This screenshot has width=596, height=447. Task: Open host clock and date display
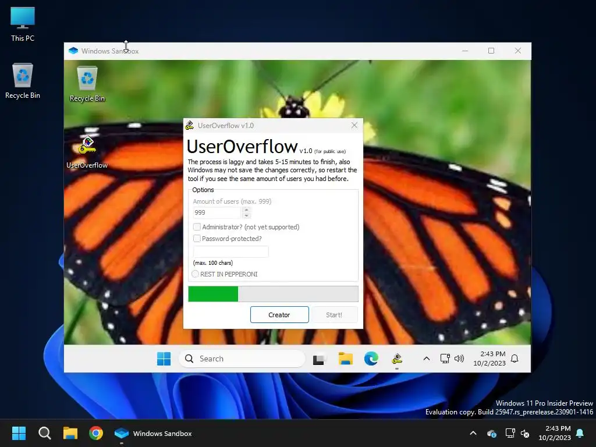555,433
